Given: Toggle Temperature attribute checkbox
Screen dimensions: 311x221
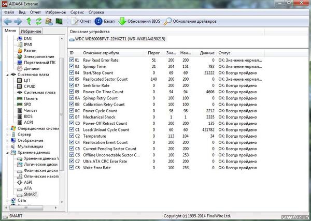Looking at the screenshot, I should [x=72, y=136].
